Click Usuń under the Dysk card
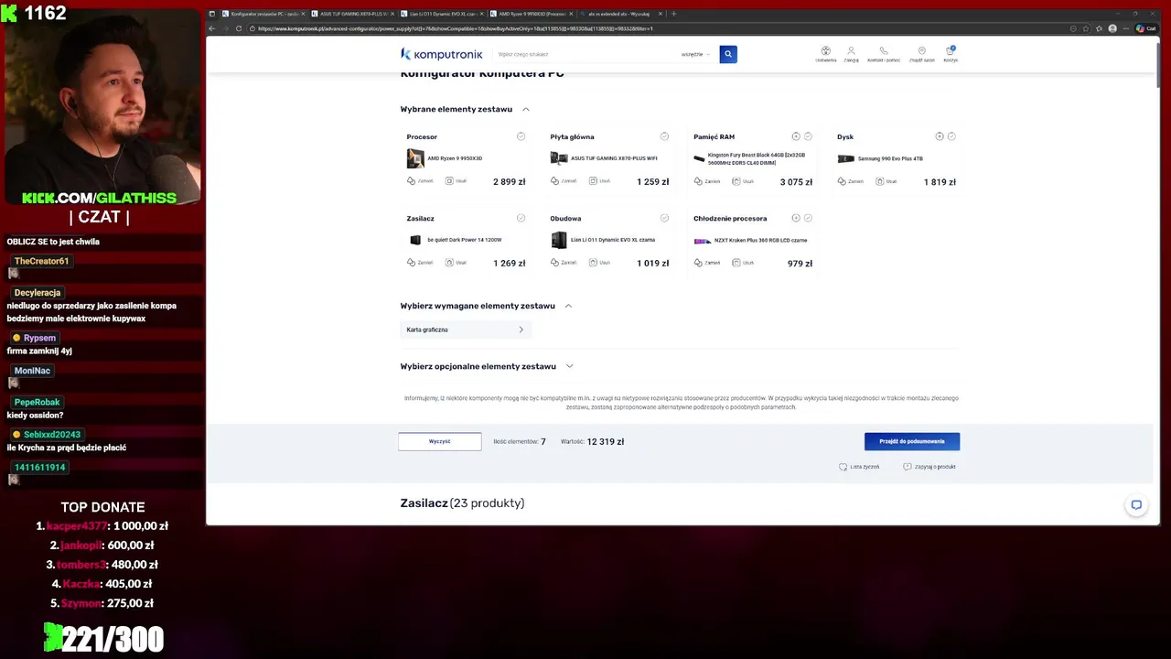This screenshot has height=659, width=1171. (x=886, y=181)
